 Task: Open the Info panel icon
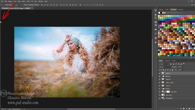(x=156, y=18)
